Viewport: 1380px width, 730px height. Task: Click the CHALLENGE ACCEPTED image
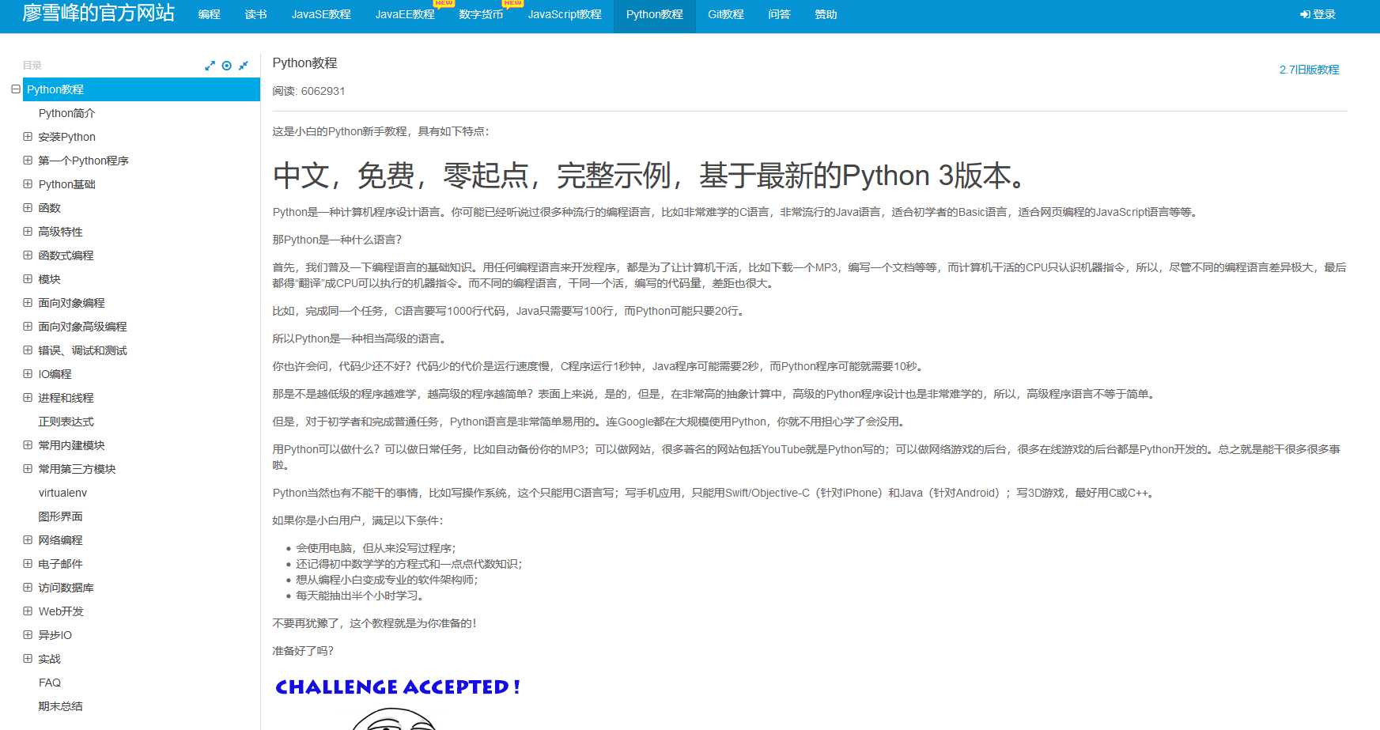point(397,704)
